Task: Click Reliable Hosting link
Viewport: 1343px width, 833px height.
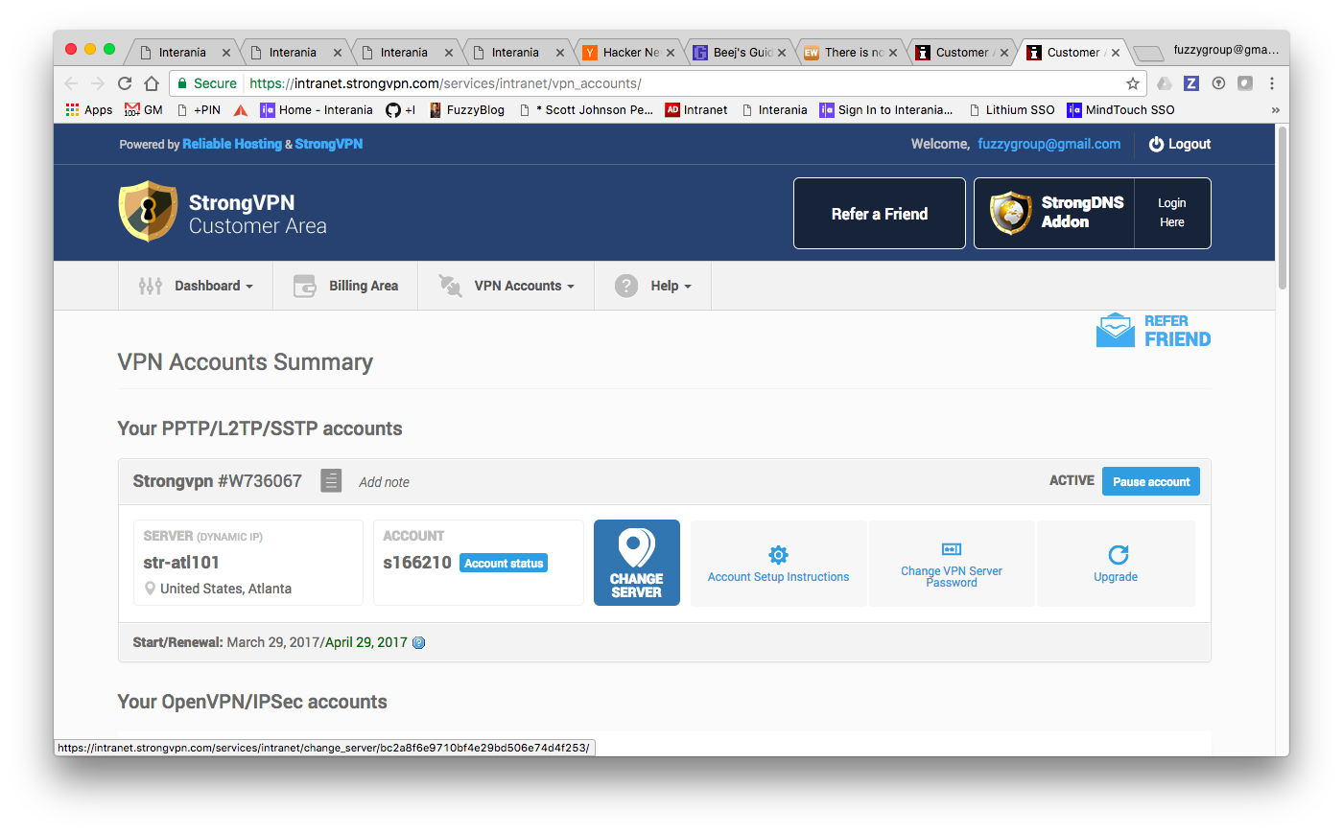Action: (232, 144)
